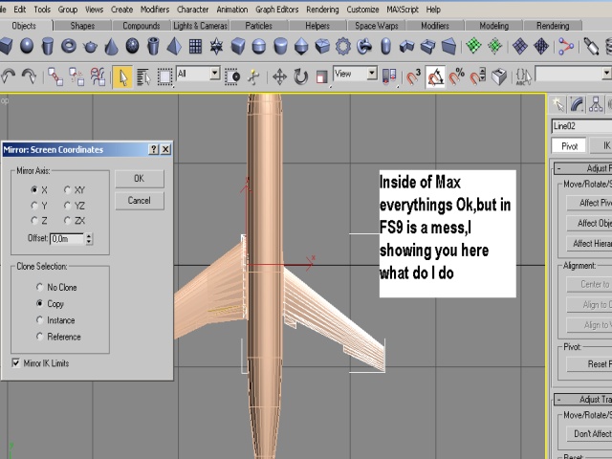Image resolution: width=612 pixels, height=459 pixels.
Task: Uncheck Mirror IK Limits
Action: click(x=16, y=363)
